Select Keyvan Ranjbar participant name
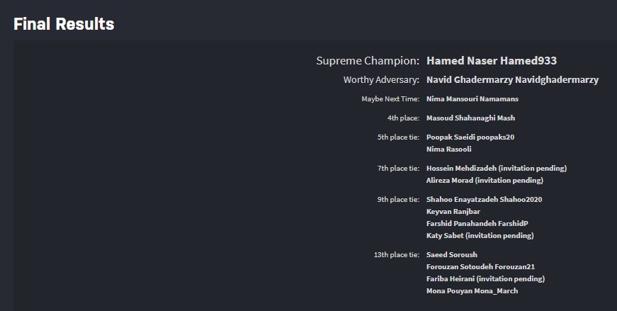Viewport: 617px width, 311px height. (x=454, y=212)
